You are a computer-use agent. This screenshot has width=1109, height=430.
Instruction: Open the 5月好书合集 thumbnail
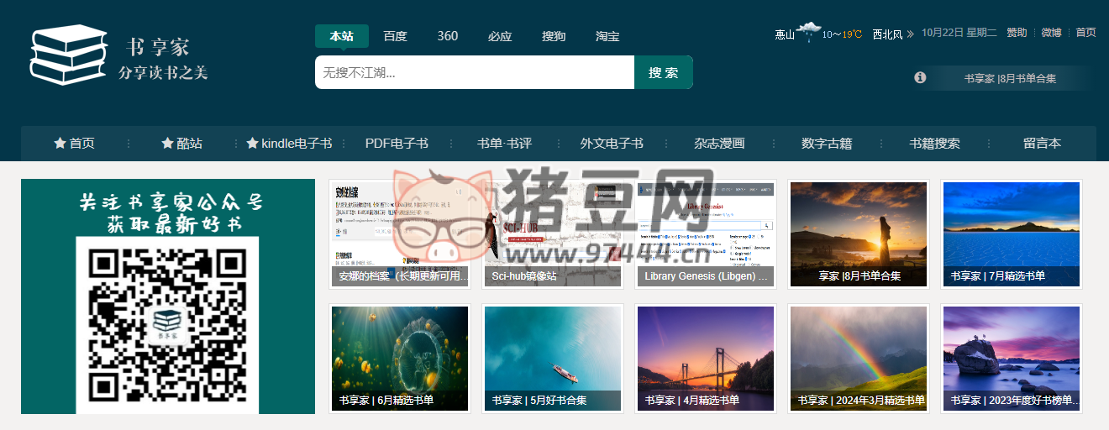[x=553, y=359]
